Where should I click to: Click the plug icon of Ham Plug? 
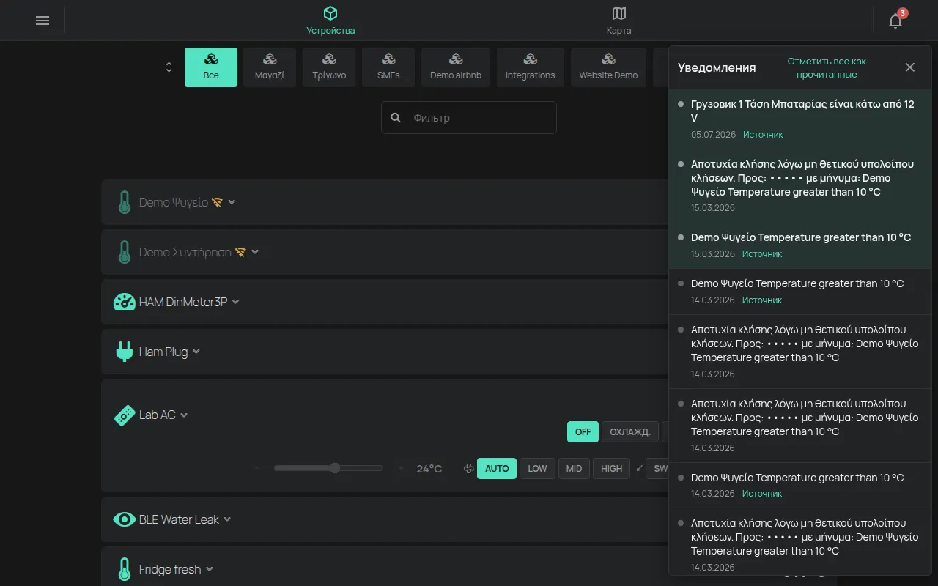(125, 352)
